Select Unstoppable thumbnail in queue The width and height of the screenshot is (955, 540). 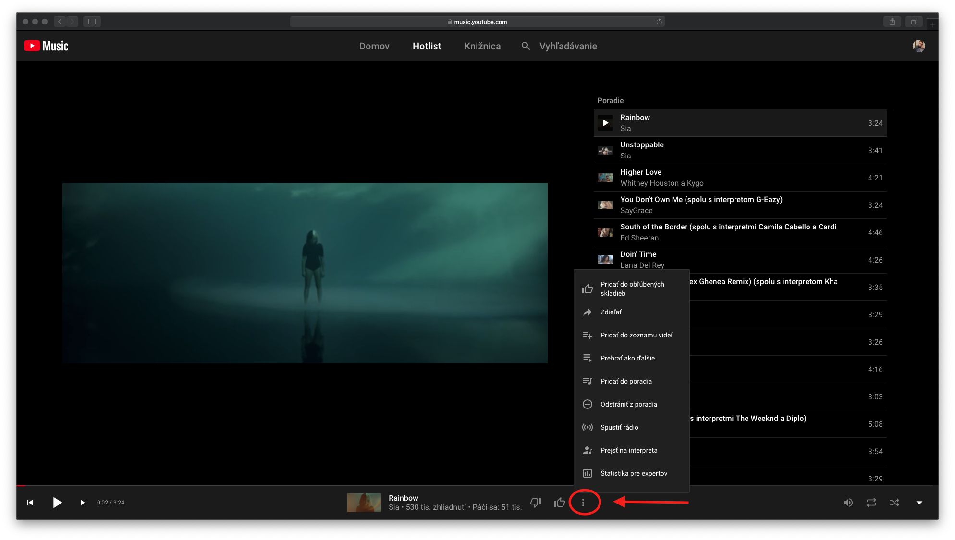tap(605, 150)
